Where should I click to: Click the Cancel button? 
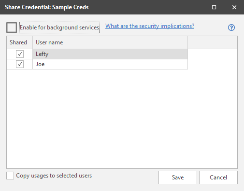point(218,177)
